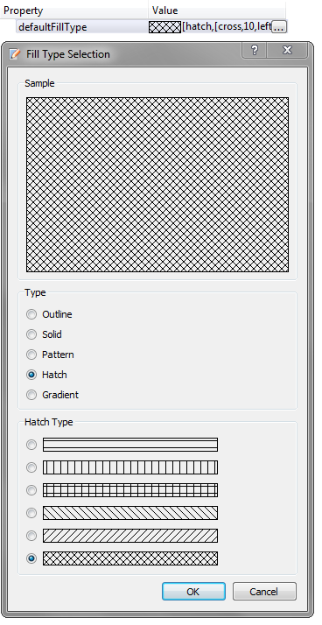Select the Gradient fill type
This screenshot has height=625, width=322.
point(31,395)
